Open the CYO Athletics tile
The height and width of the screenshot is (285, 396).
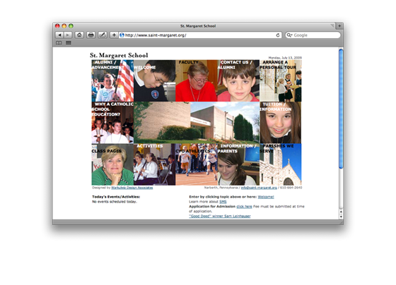click(197, 164)
